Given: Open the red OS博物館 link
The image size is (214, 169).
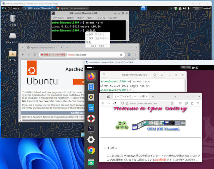Looking at the screenshot, I should tap(160, 160).
